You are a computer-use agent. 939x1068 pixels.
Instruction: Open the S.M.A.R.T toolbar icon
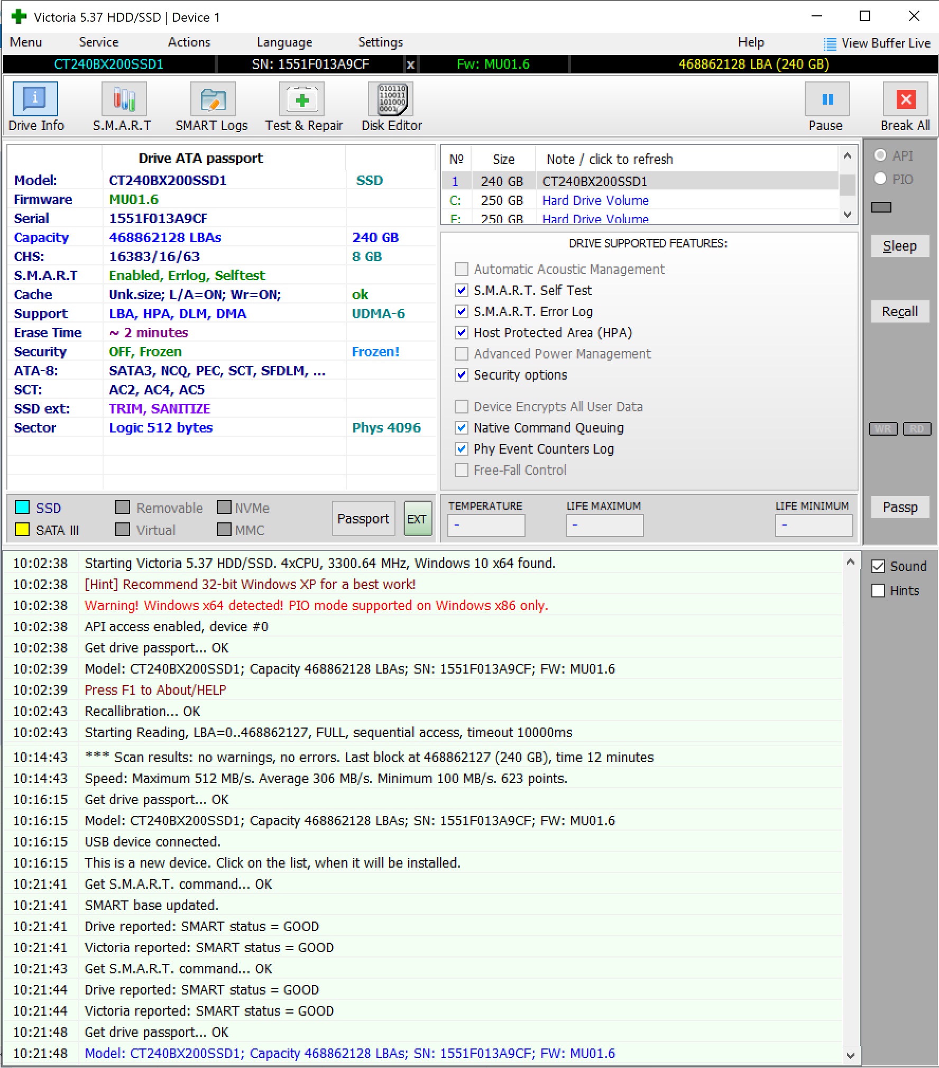pyautogui.click(x=124, y=99)
